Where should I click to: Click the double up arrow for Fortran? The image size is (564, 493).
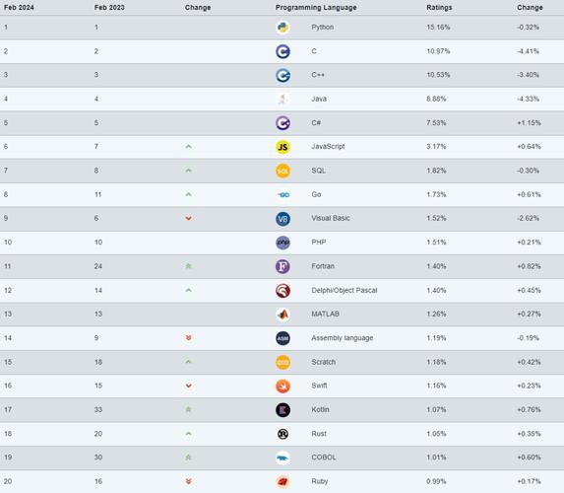coord(188,266)
